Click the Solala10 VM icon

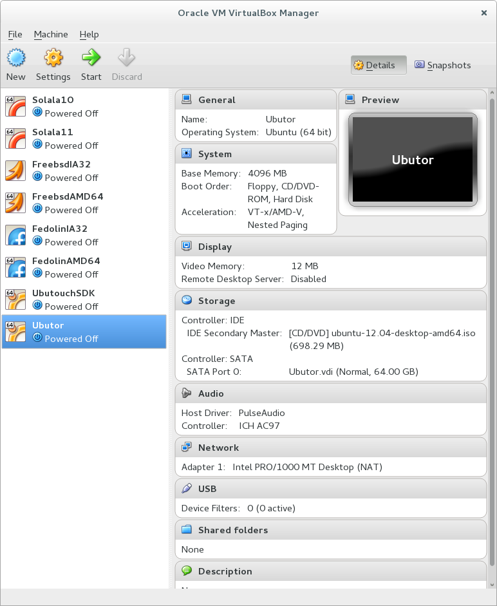tap(15, 106)
